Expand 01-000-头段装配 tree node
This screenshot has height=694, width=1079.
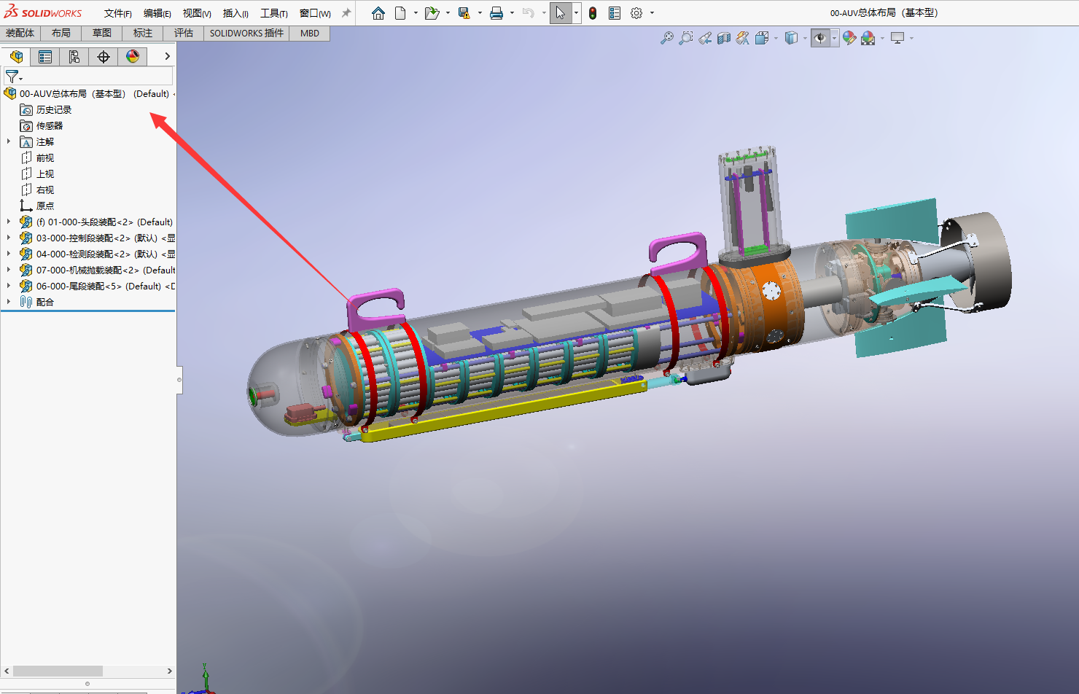click(x=9, y=222)
